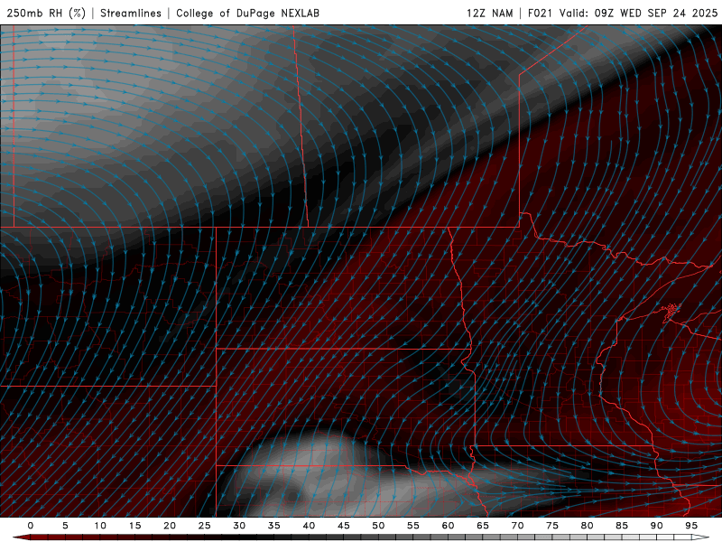Click the "F021" forecast hour text

[x=540, y=13]
